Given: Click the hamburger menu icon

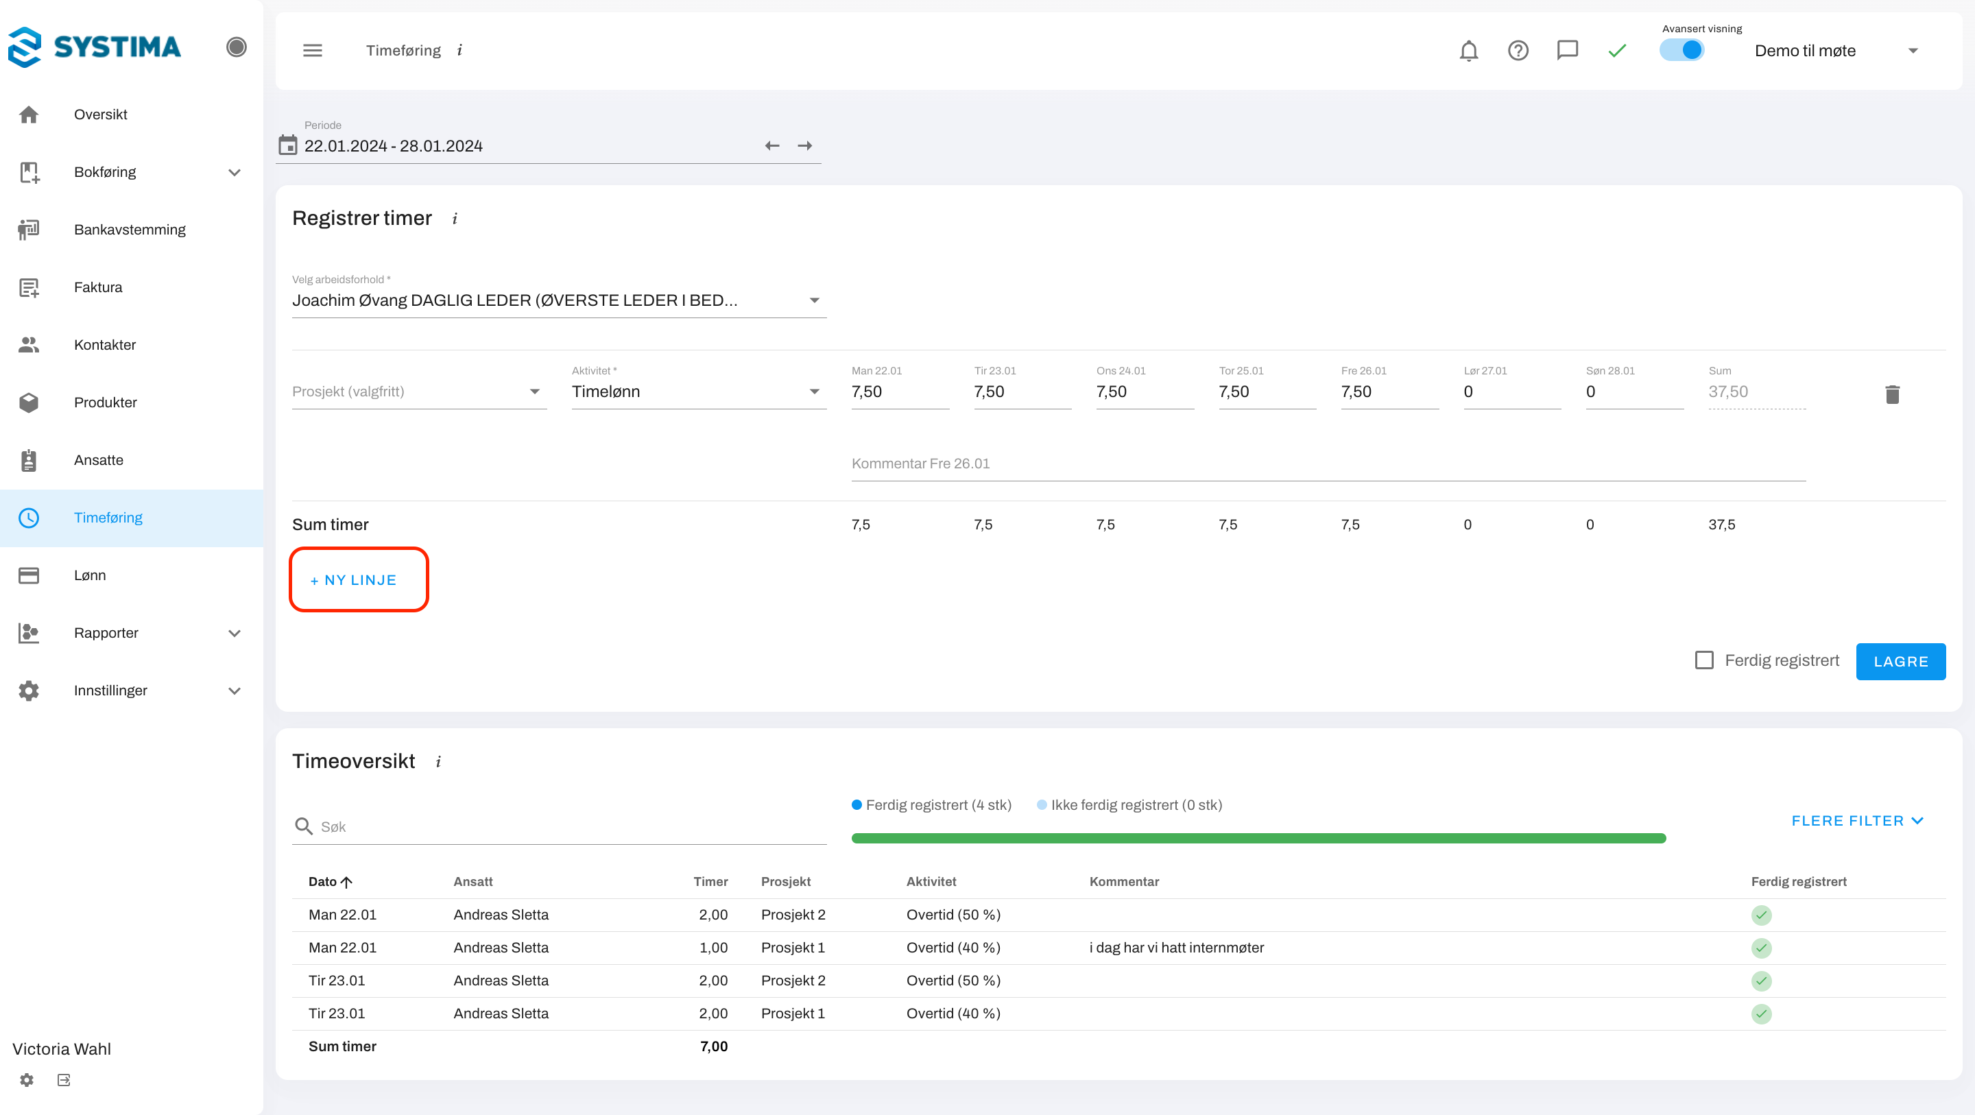Looking at the screenshot, I should coord(313,51).
